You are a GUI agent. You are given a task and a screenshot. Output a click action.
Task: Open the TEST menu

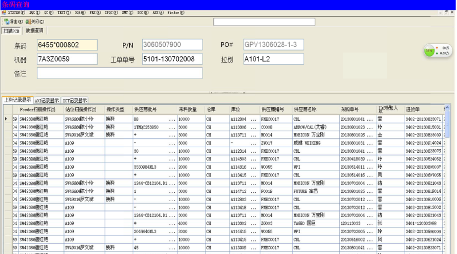tap(64, 12)
